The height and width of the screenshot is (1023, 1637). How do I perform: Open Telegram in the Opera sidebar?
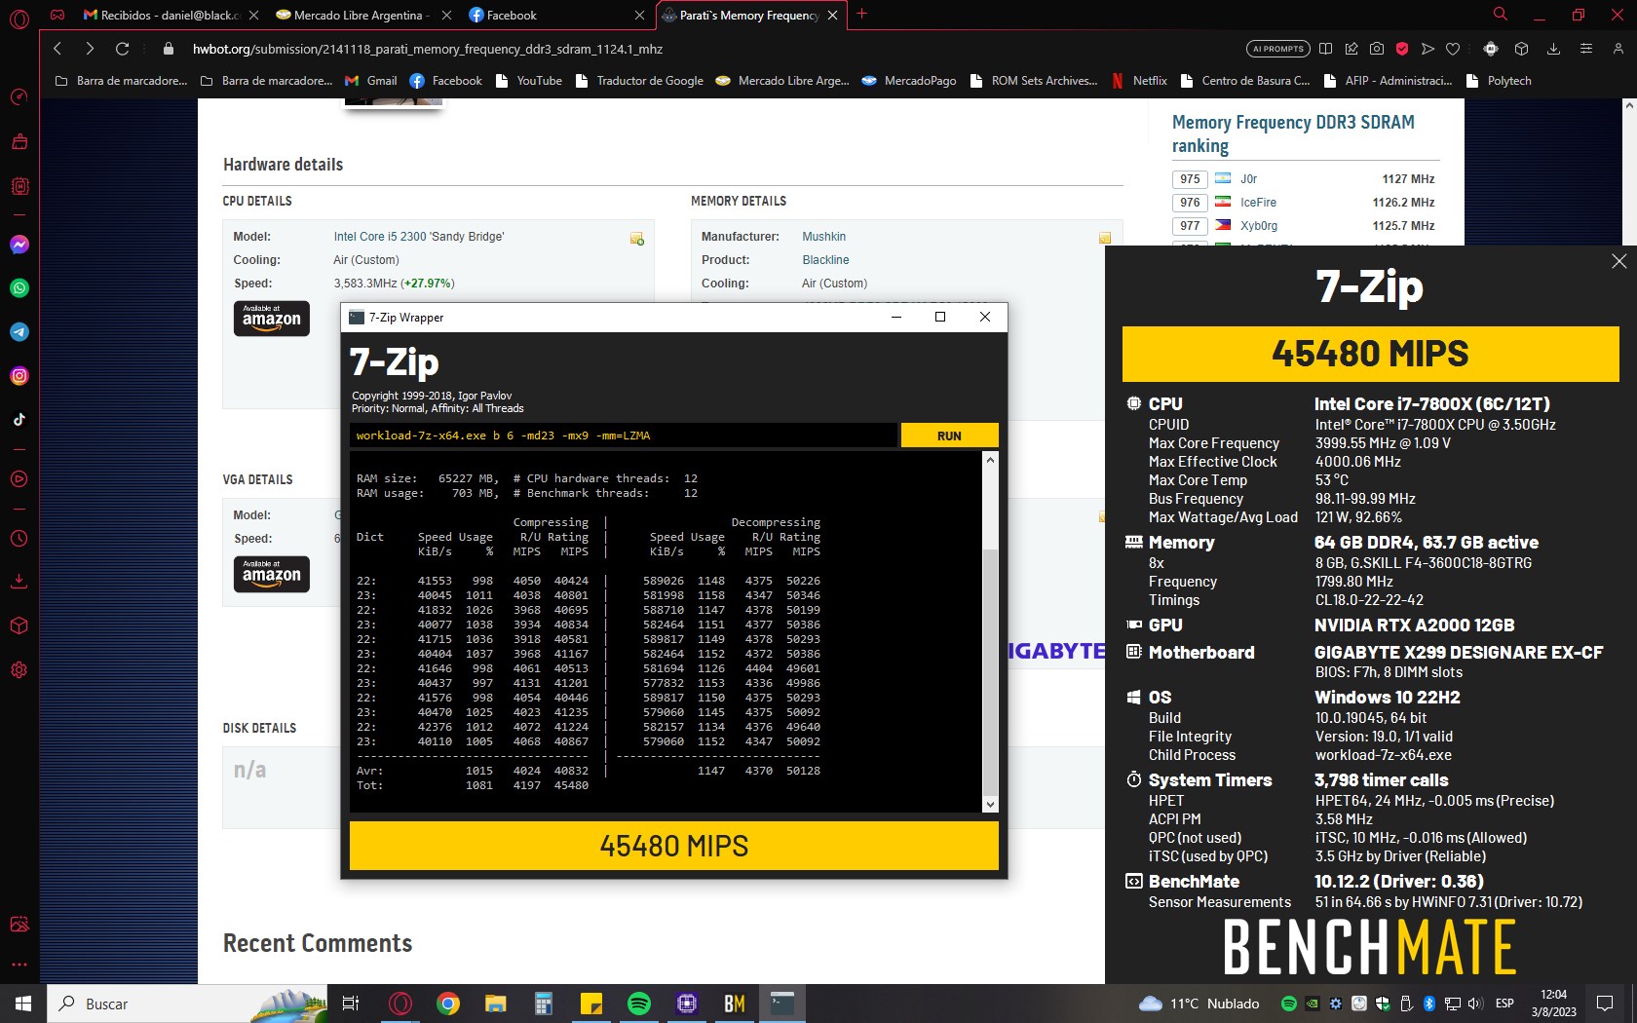point(19,332)
